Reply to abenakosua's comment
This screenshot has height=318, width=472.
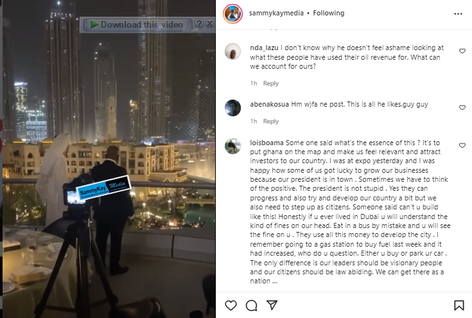tap(270, 121)
